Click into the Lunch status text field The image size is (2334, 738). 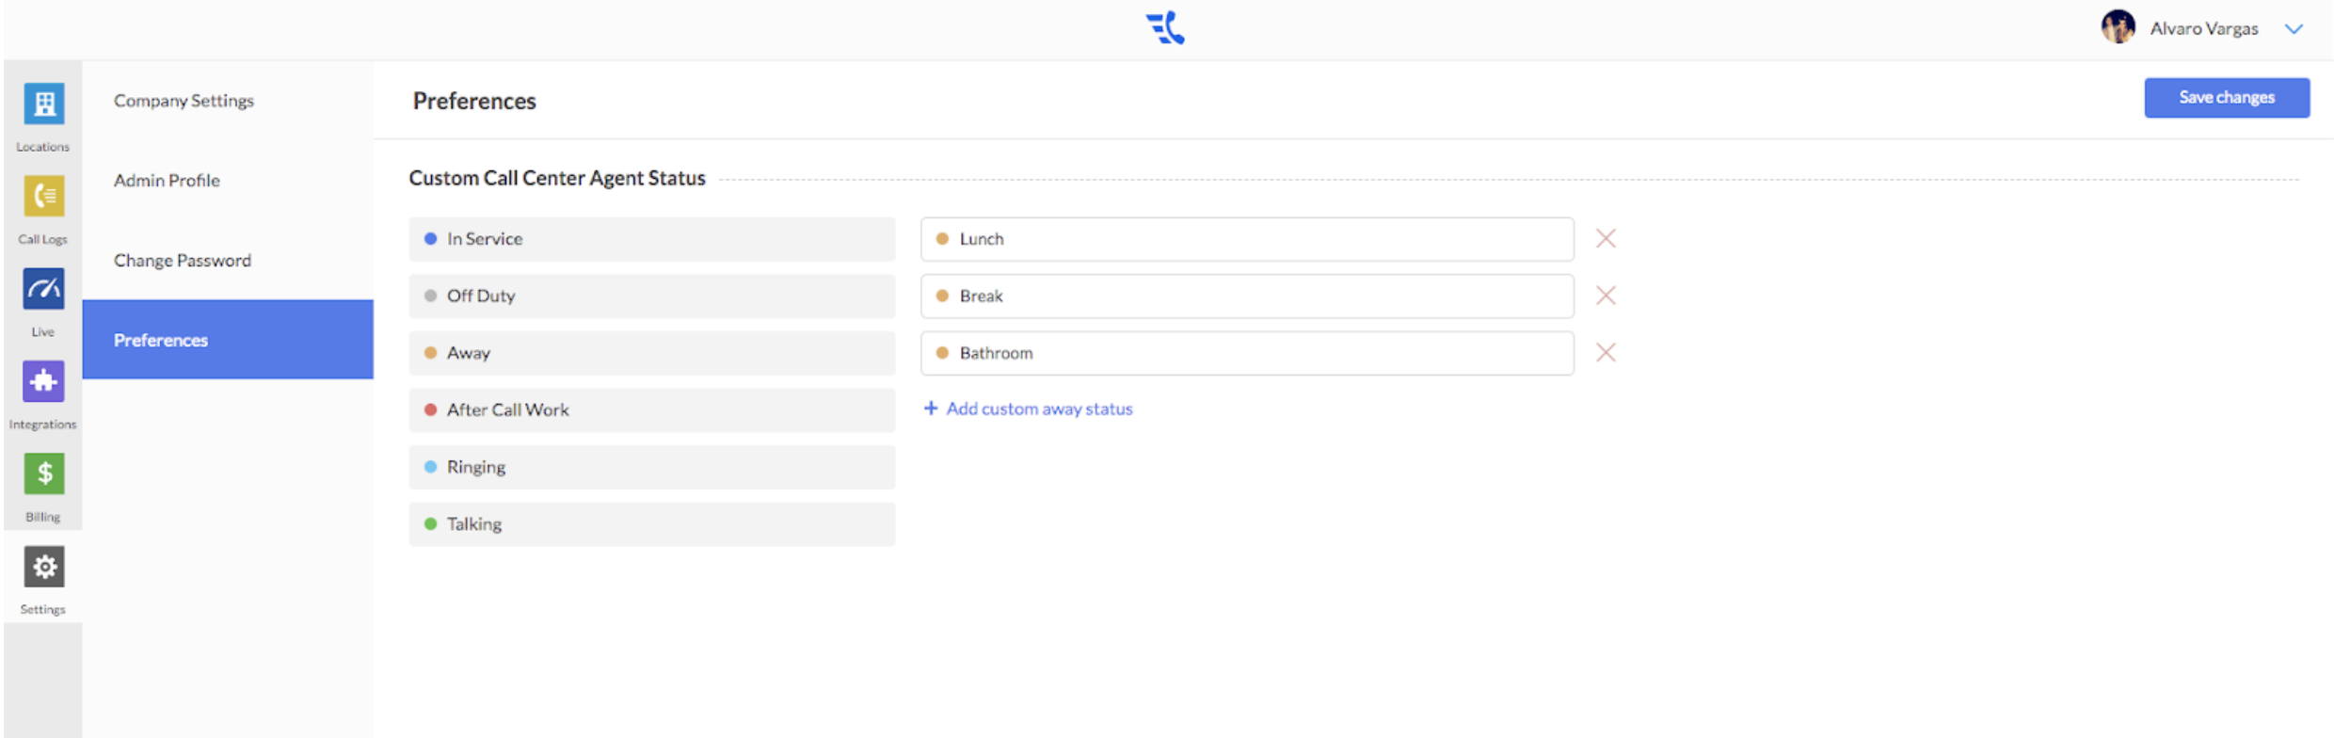pyautogui.click(x=1247, y=239)
